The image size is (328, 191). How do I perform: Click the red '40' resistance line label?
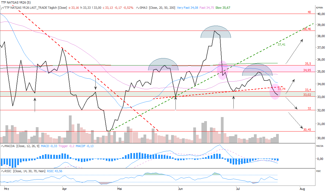tap(309, 12)
